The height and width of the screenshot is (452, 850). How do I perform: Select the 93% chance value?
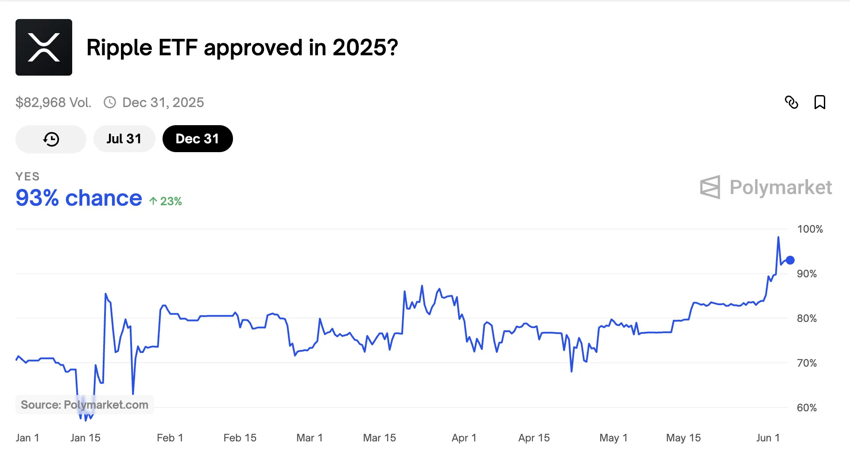tap(78, 198)
